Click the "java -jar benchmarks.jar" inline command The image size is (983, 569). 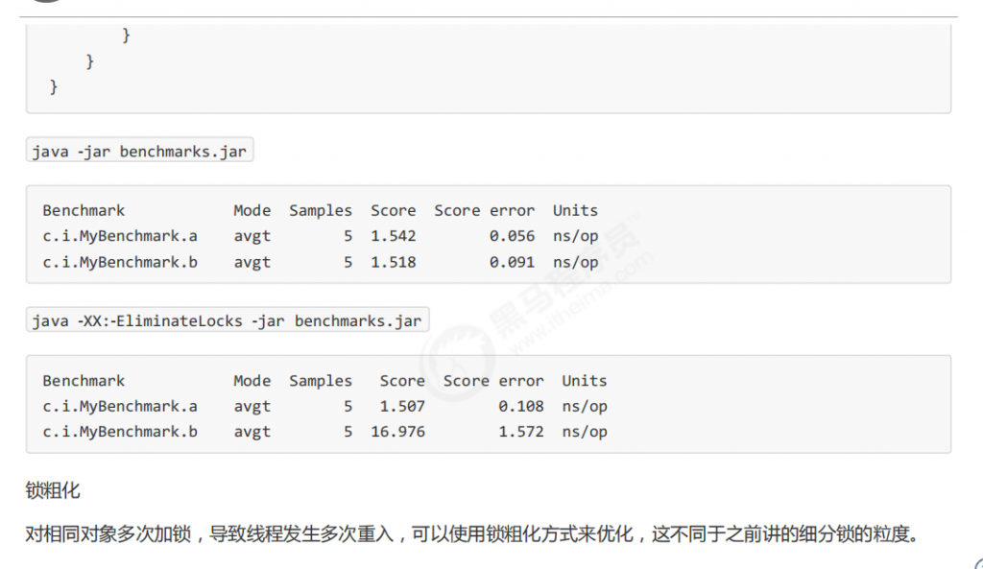tap(139, 152)
